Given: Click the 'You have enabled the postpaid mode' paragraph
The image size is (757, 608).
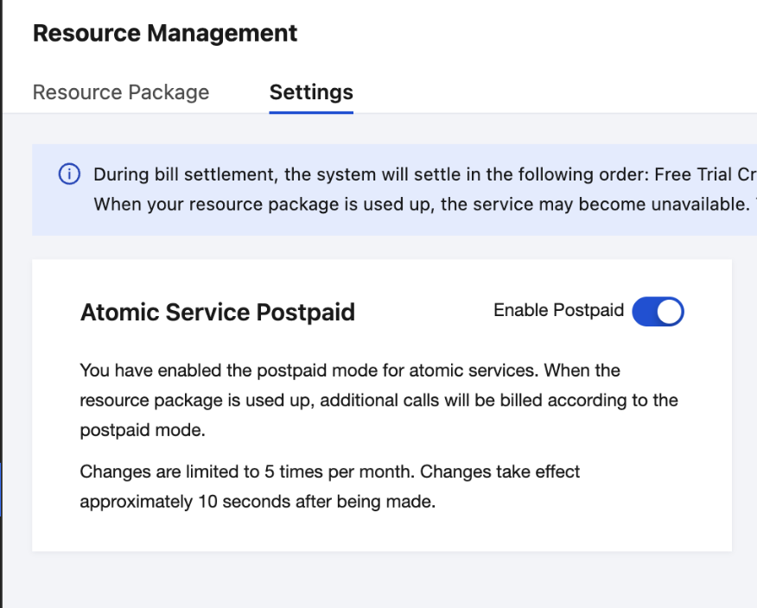Looking at the screenshot, I should tap(350, 370).
